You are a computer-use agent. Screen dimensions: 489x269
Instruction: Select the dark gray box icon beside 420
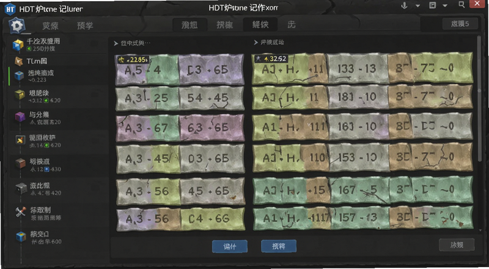click(x=21, y=188)
